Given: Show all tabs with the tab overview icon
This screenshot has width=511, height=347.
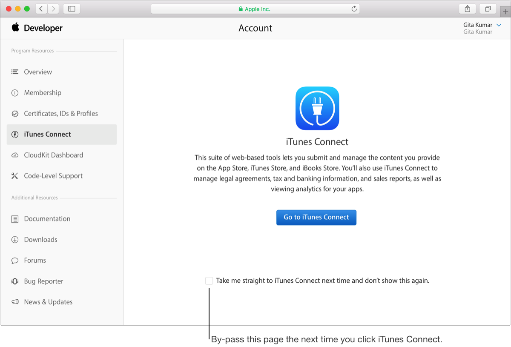Looking at the screenshot, I should click(488, 9).
